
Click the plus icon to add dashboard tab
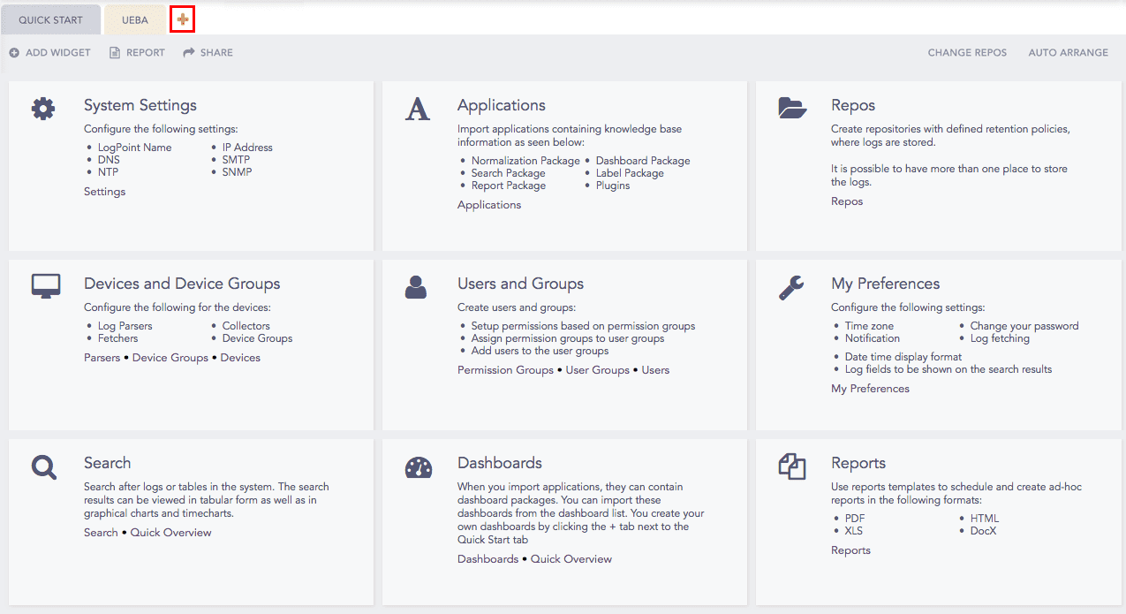[183, 19]
